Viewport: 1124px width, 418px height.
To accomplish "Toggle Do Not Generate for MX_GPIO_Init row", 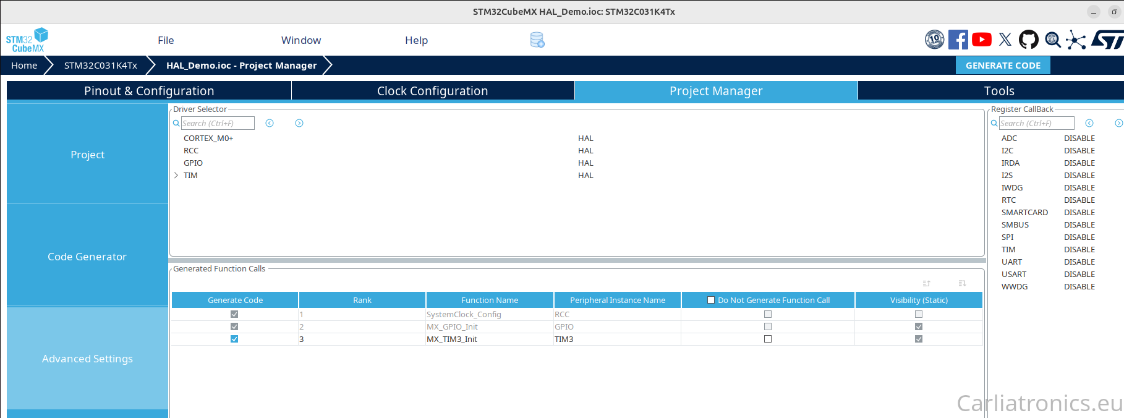I will point(768,326).
